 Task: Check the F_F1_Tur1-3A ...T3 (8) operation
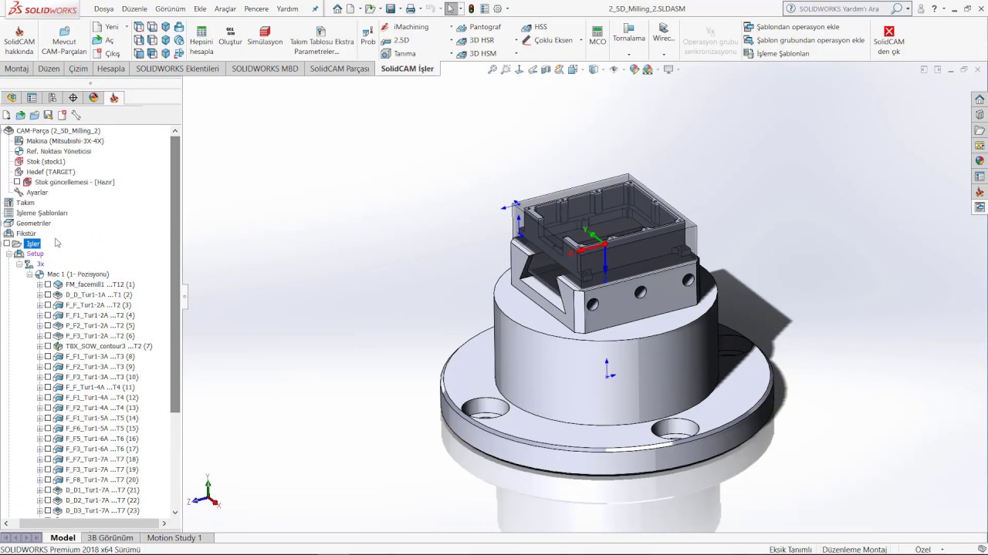pyautogui.click(x=48, y=356)
